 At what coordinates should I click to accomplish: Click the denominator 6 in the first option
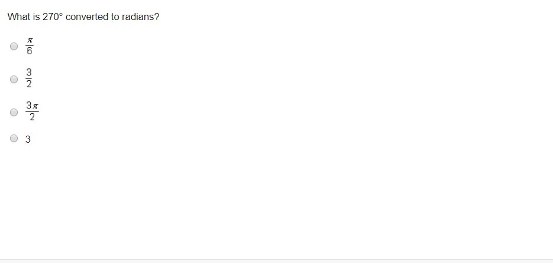[30, 51]
